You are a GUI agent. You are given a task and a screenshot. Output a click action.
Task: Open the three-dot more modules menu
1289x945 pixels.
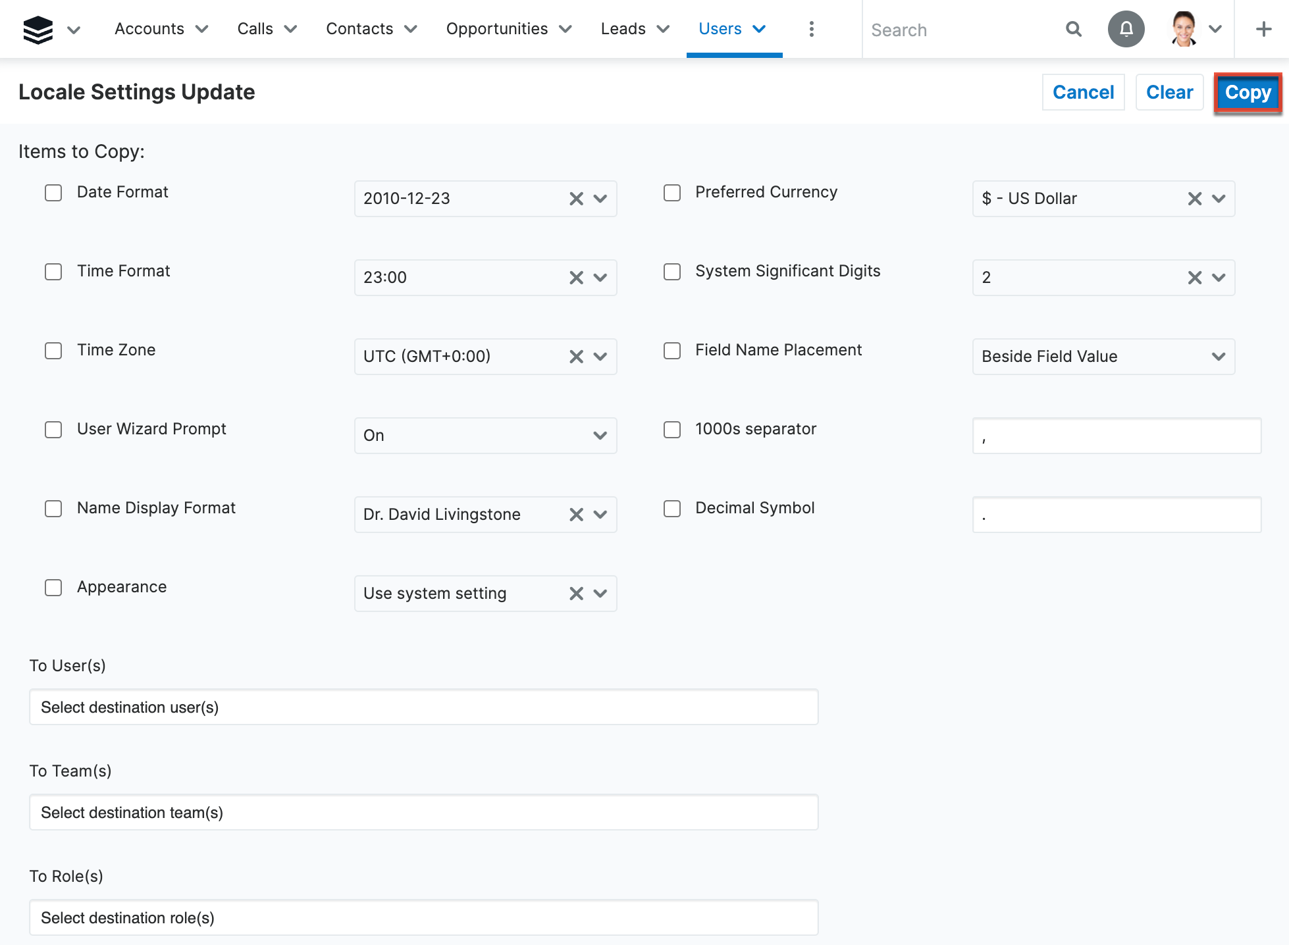coord(811,29)
